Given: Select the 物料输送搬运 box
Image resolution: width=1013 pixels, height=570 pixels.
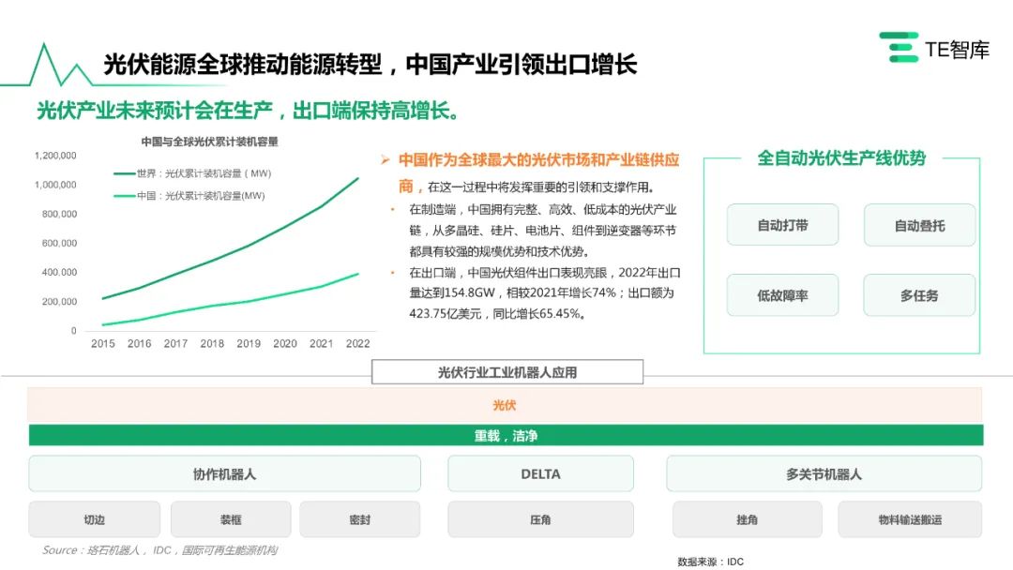Looking at the screenshot, I should click(x=910, y=519).
